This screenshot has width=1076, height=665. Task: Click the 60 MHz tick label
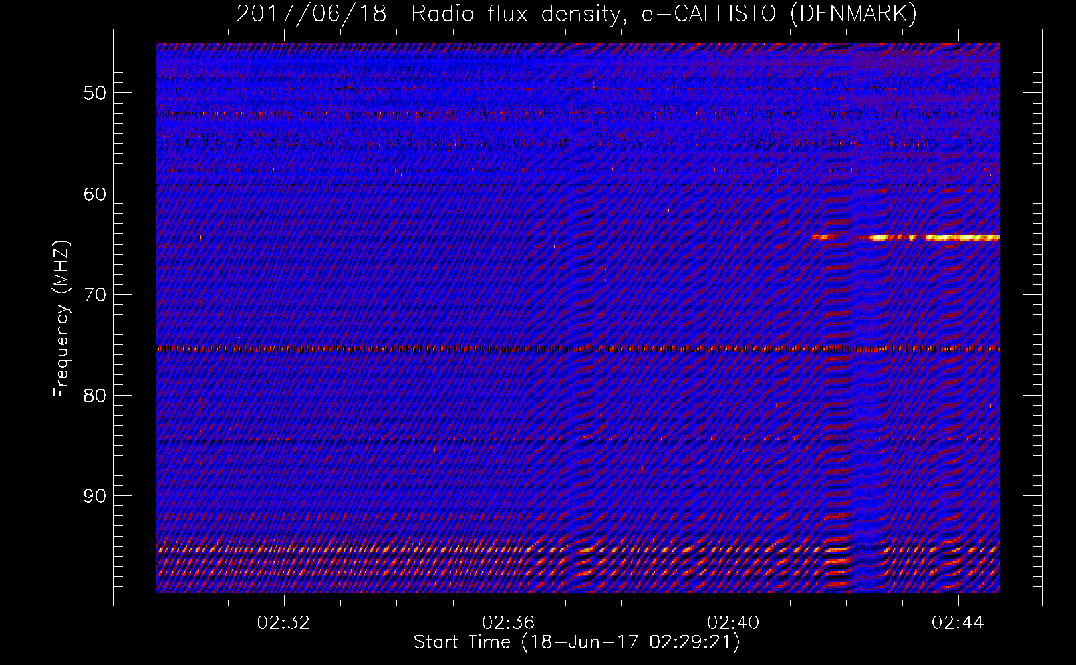[95, 194]
